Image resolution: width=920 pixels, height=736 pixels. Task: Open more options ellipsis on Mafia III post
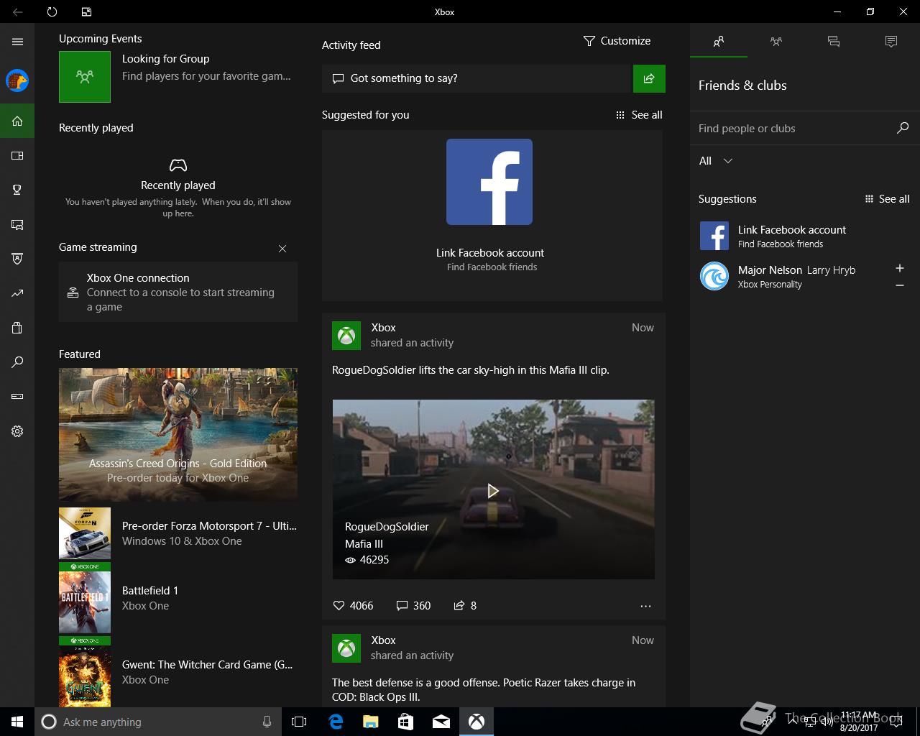(645, 606)
